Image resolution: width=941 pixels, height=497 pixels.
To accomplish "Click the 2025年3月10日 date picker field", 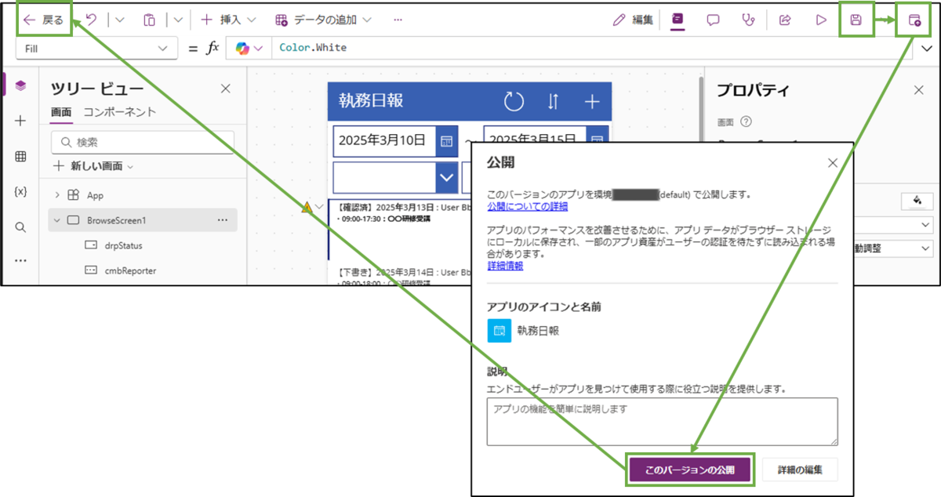I will point(384,141).
